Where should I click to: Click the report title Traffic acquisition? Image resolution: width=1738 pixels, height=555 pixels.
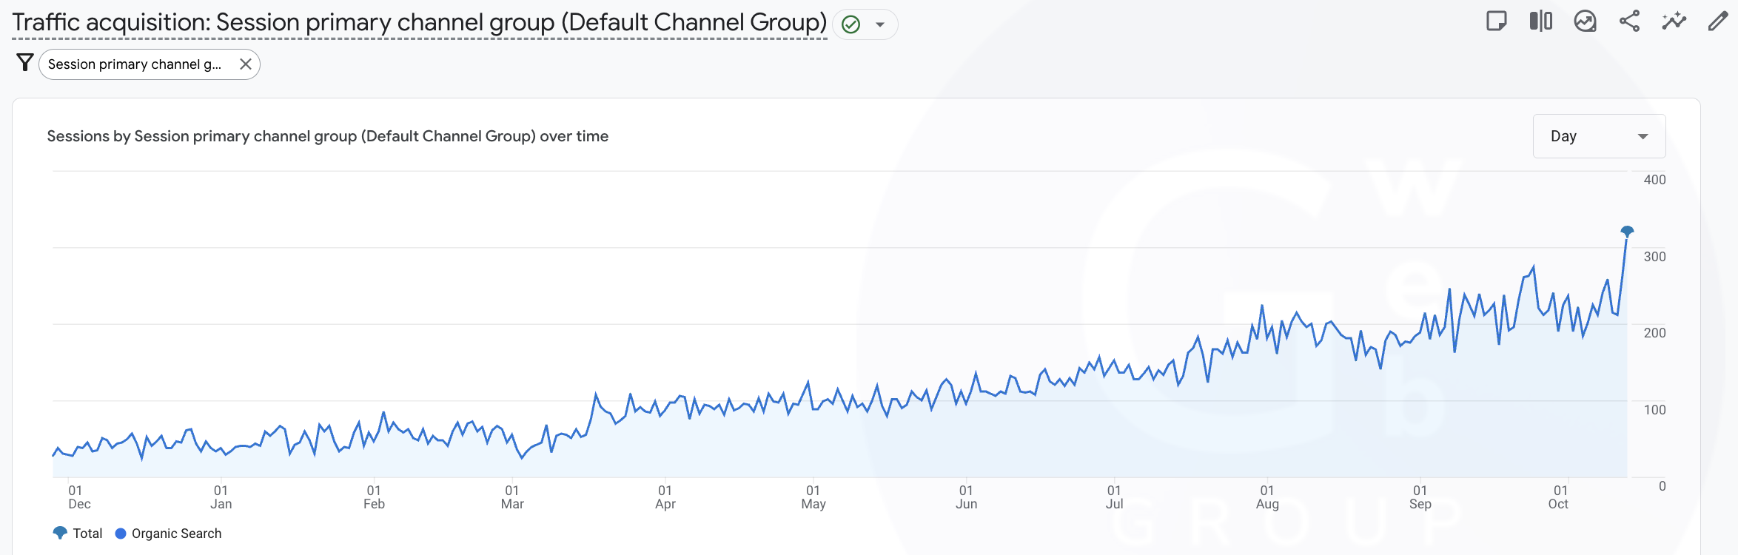point(419,23)
